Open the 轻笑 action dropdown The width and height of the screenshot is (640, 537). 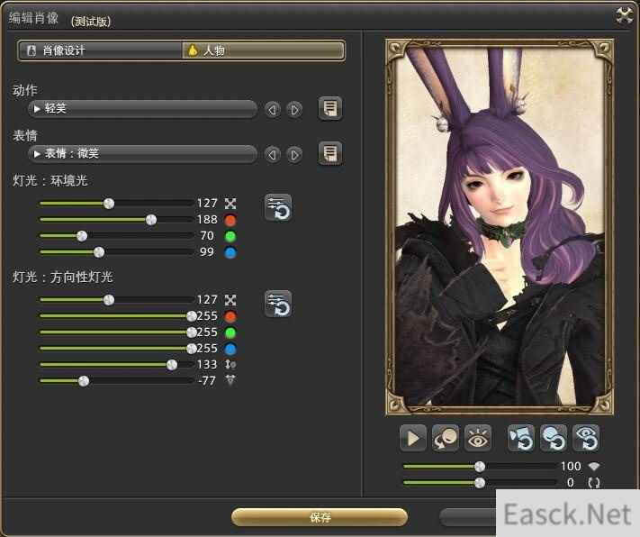coord(142,109)
